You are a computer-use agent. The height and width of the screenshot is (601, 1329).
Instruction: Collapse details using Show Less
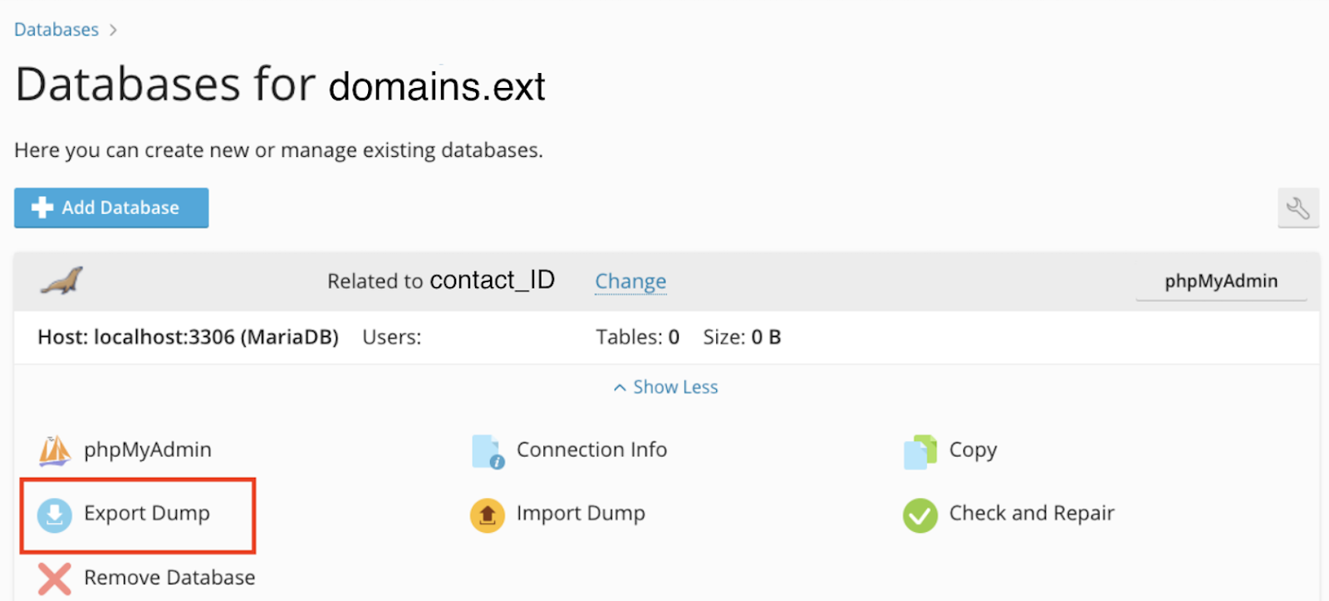pos(674,386)
